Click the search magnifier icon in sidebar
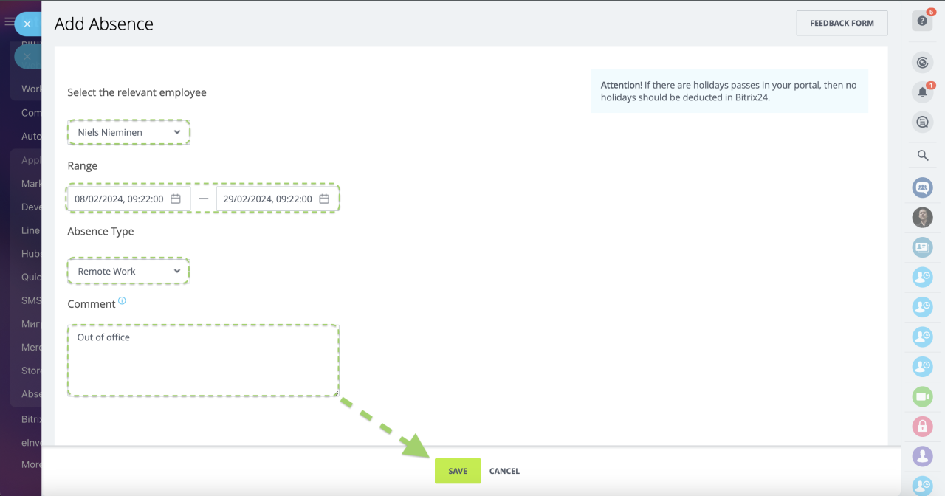This screenshot has width=945, height=496. pos(922,155)
